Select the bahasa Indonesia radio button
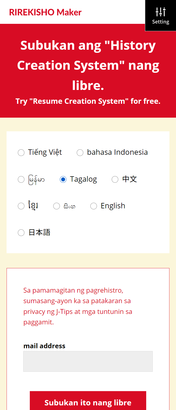The width and height of the screenshot is (176, 410). (80, 153)
